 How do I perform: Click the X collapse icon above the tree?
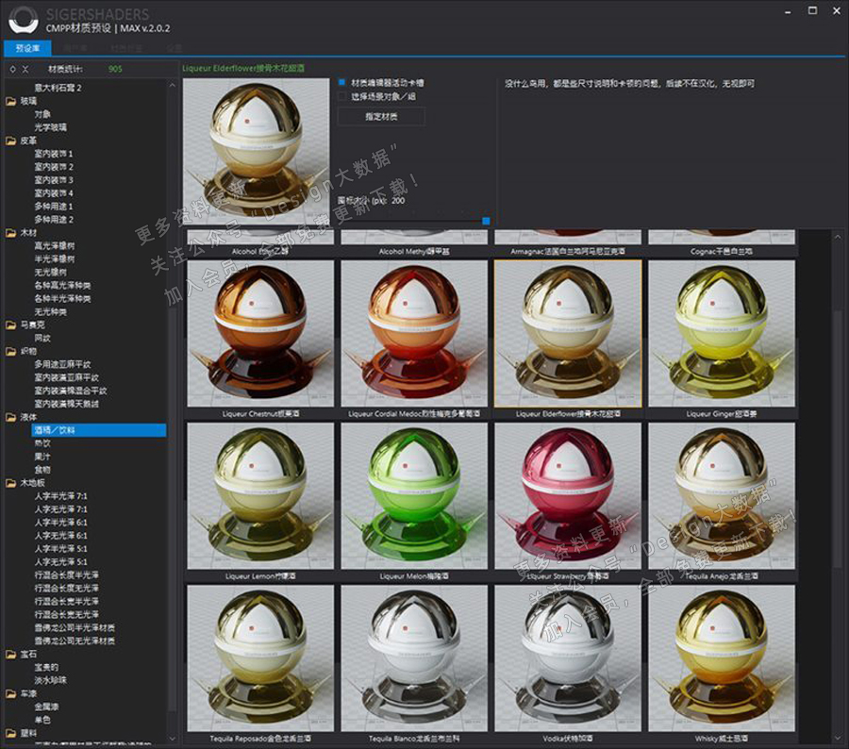pos(25,69)
